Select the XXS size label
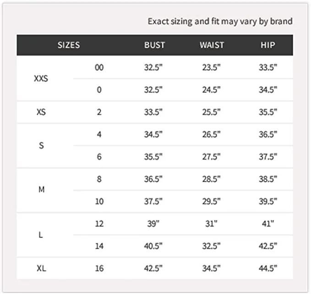The image size is (311, 294). point(41,79)
